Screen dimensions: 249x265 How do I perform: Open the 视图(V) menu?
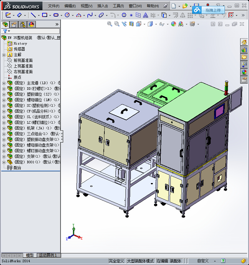(x=86, y=6)
